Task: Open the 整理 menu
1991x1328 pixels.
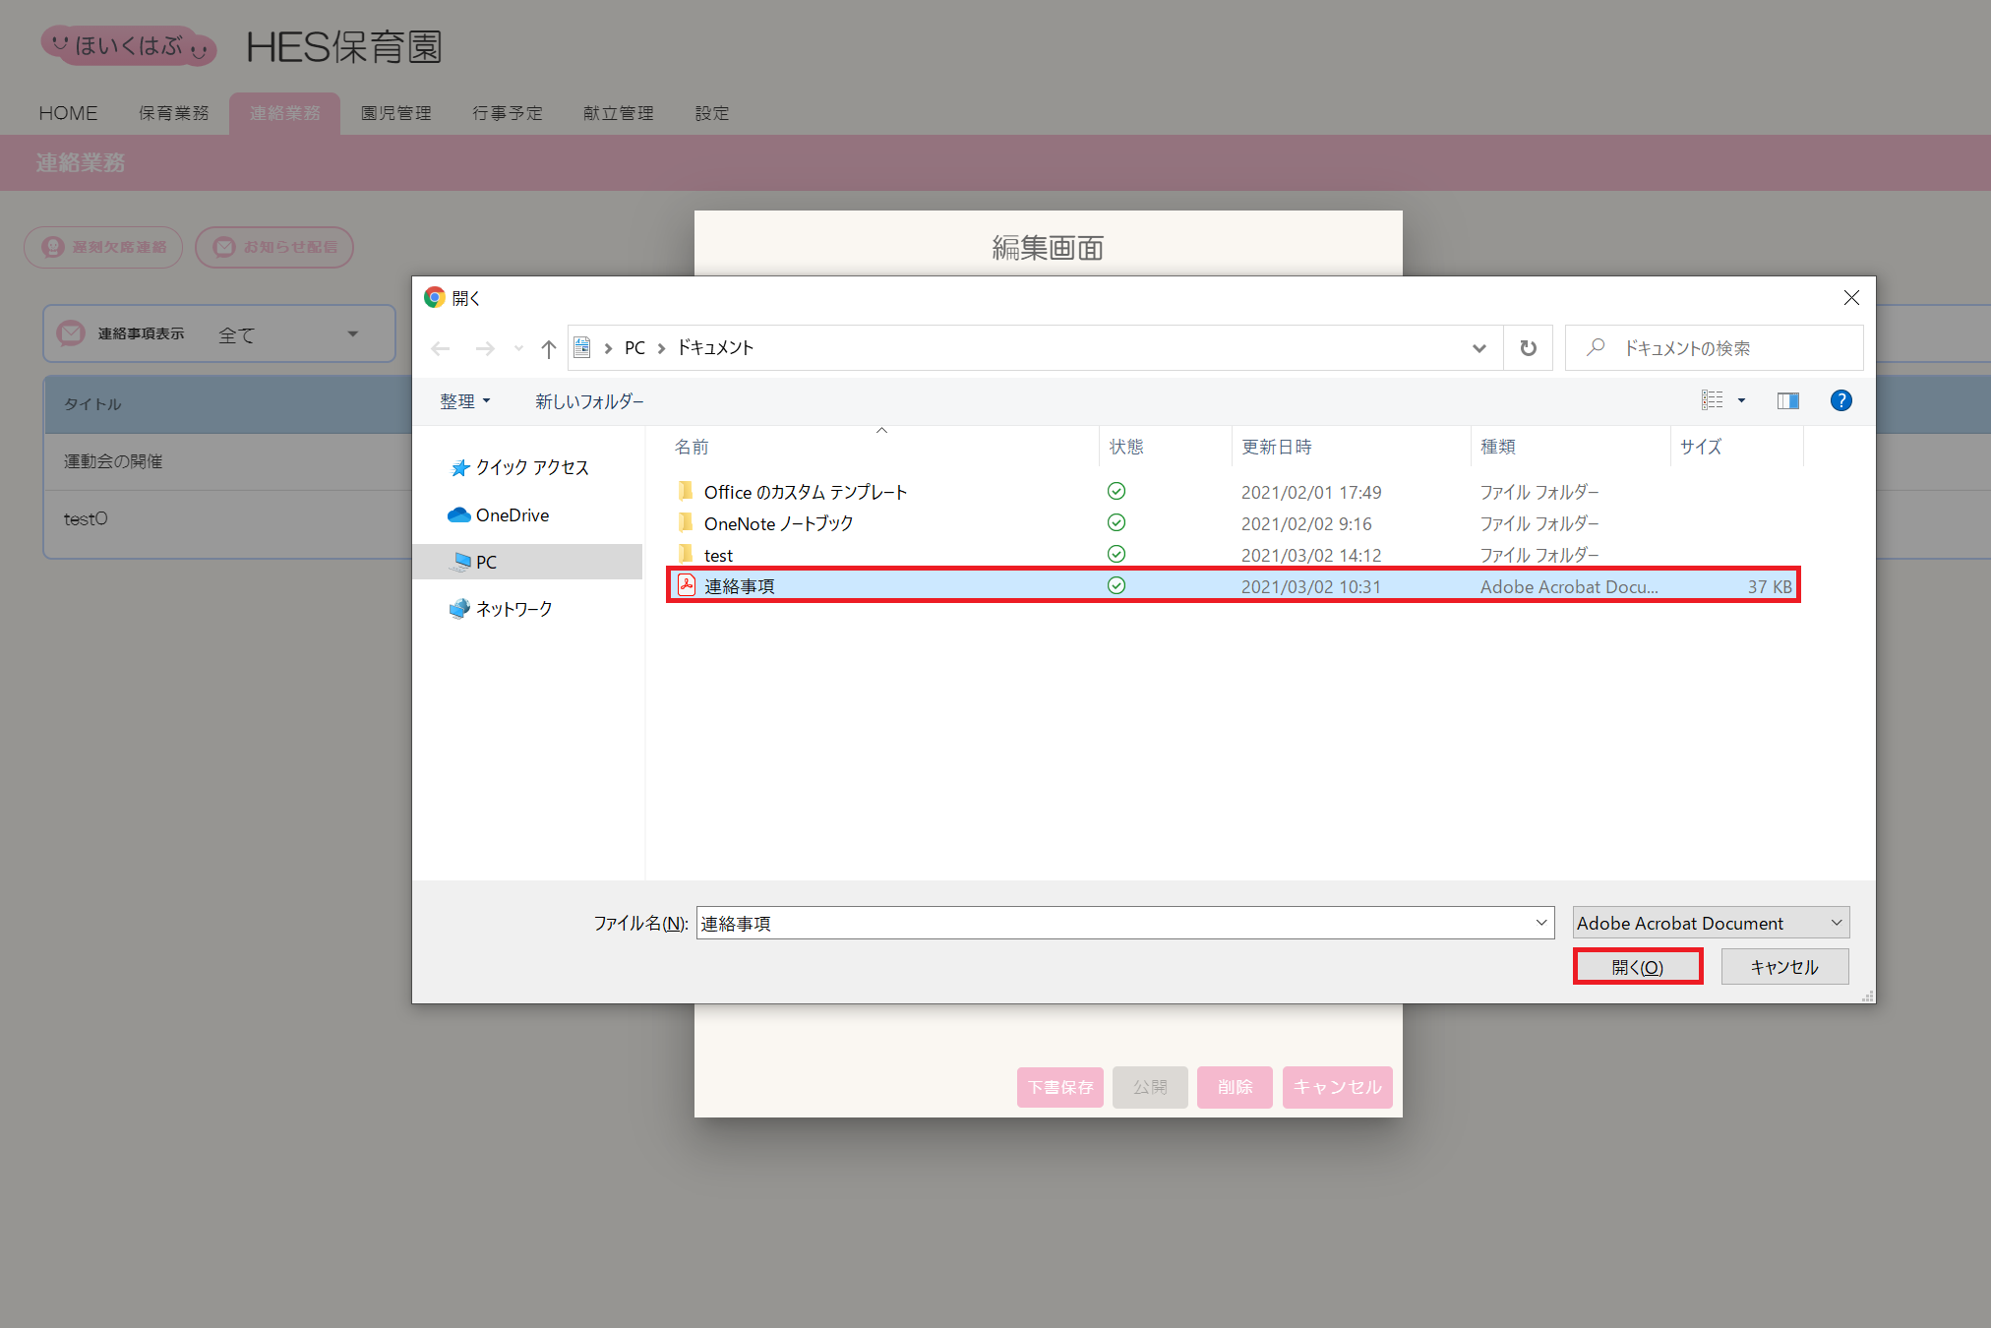Action: (464, 401)
